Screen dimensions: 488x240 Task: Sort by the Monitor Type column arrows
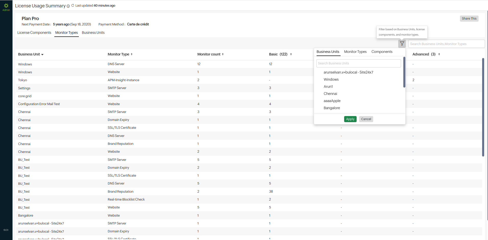[132, 54]
